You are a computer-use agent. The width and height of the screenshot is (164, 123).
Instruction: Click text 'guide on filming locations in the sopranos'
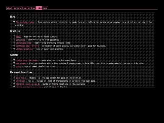(64, 84)
